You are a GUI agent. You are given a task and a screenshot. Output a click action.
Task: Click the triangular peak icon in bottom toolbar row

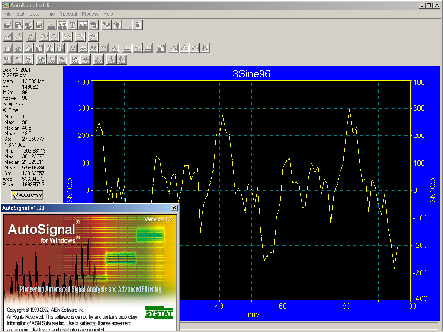(x=112, y=60)
